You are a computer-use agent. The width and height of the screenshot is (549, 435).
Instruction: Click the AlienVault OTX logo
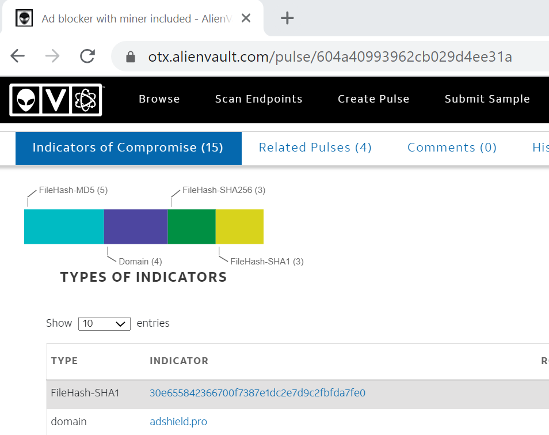tap(55, 99)
